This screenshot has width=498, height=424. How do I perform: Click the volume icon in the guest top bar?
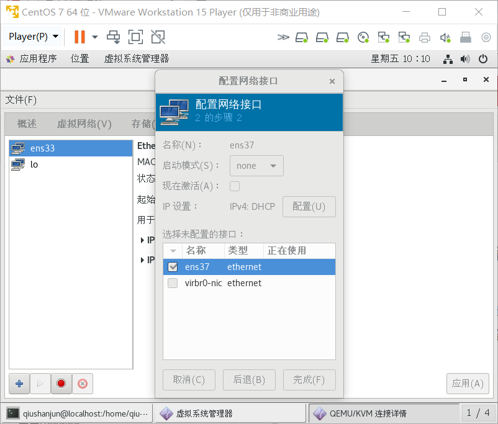point(464,58)
